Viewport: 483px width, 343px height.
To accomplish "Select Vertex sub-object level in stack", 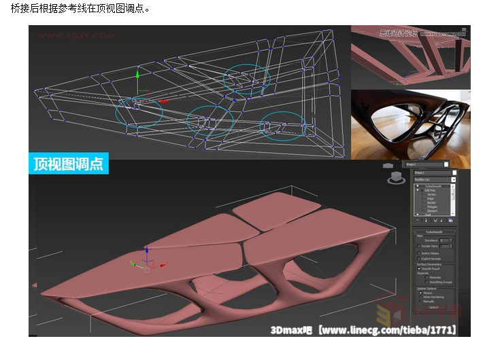I will [x=431, y=194].
